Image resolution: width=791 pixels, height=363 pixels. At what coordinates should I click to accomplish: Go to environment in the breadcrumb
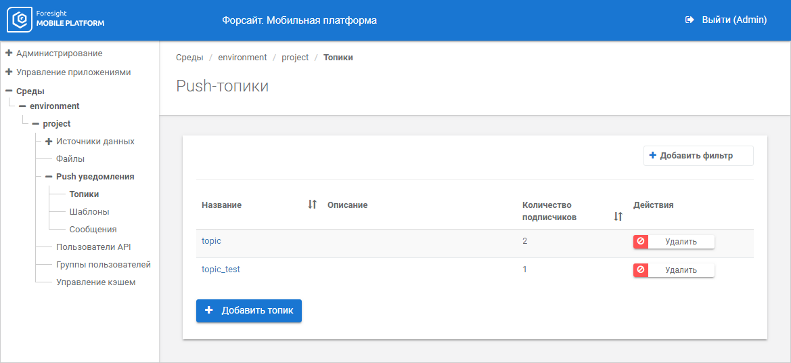(x=242, y=58)
